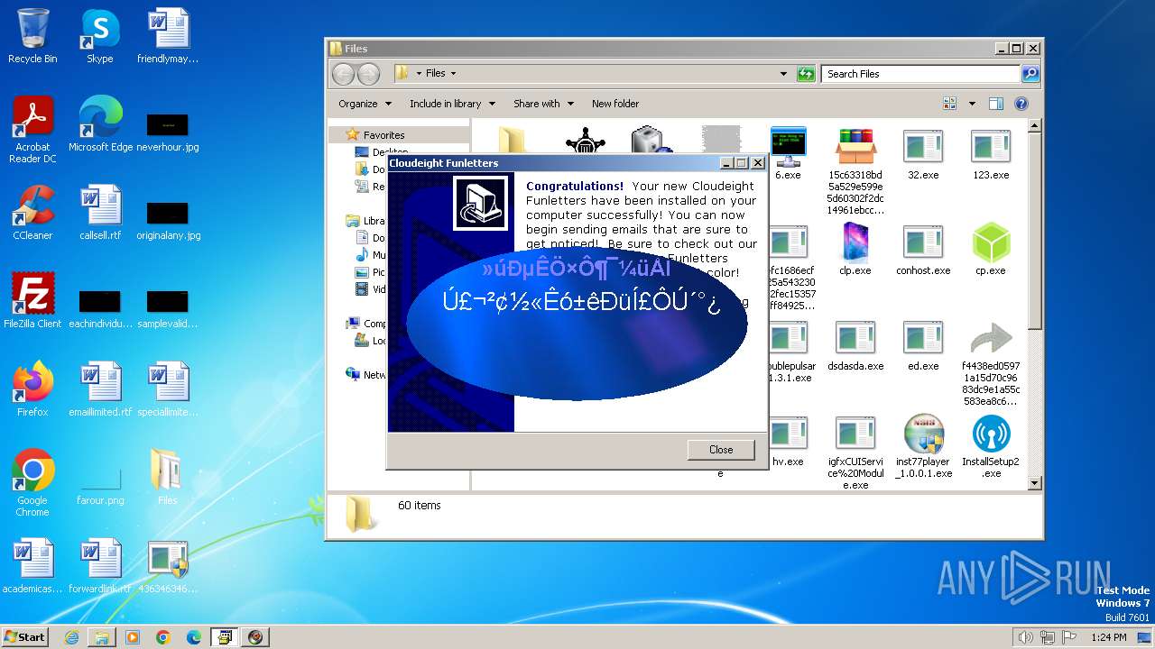Click New folder in Files toolbar
The height and width of the screenshot is (649, 1155).
615,104
